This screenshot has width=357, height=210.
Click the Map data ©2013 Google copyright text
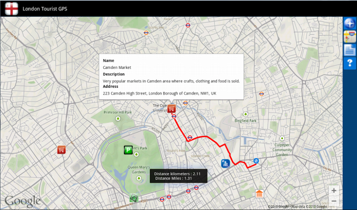pos(309,206)
